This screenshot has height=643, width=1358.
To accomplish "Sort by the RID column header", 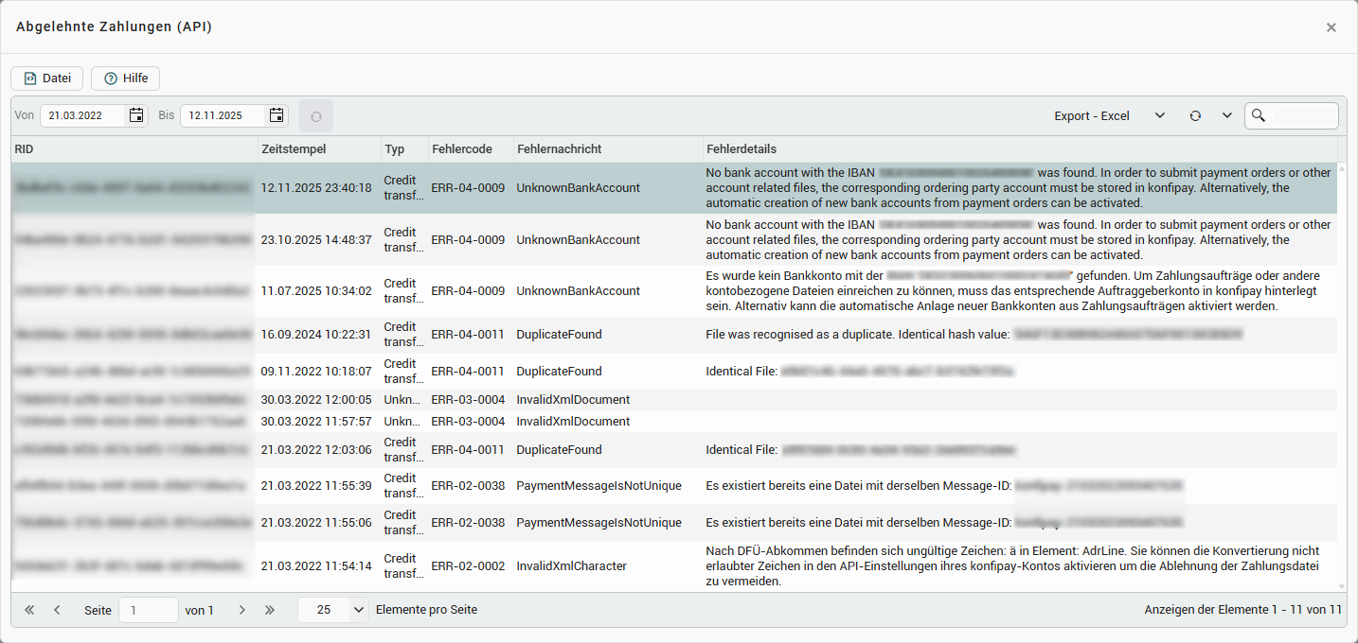I will pos(134,149).
